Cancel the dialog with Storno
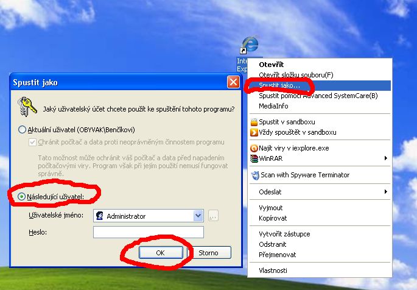417x290 pixels. coord(208,252)
